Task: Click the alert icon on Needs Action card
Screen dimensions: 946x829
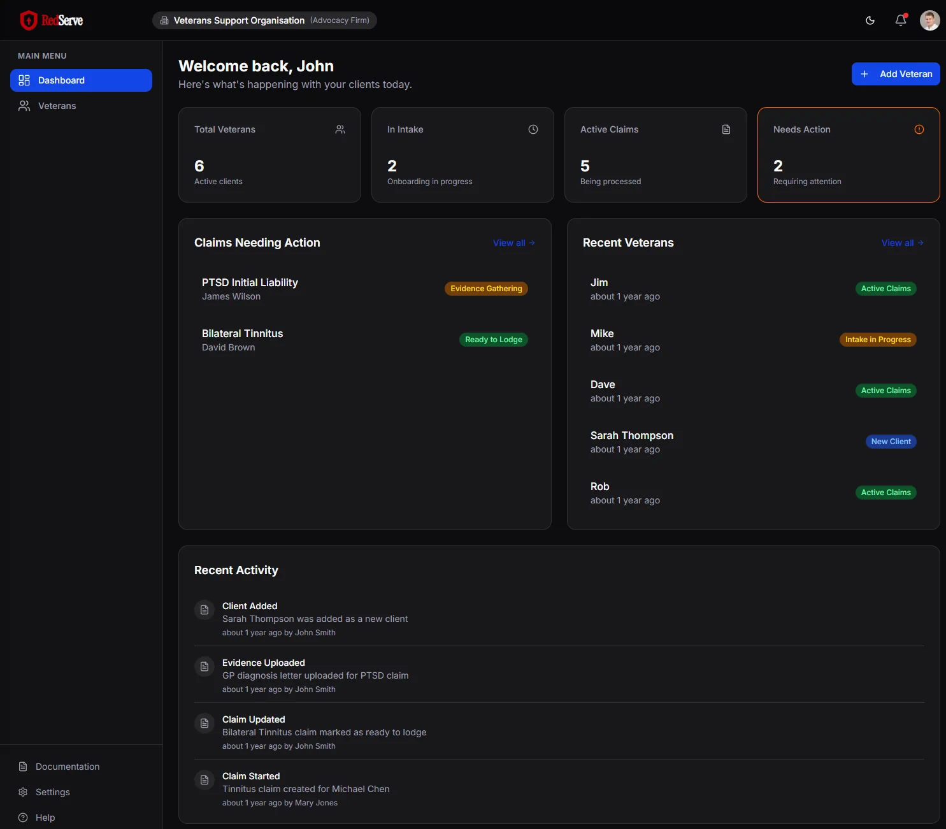Action: pyautogui.click(x=919, y=129)
